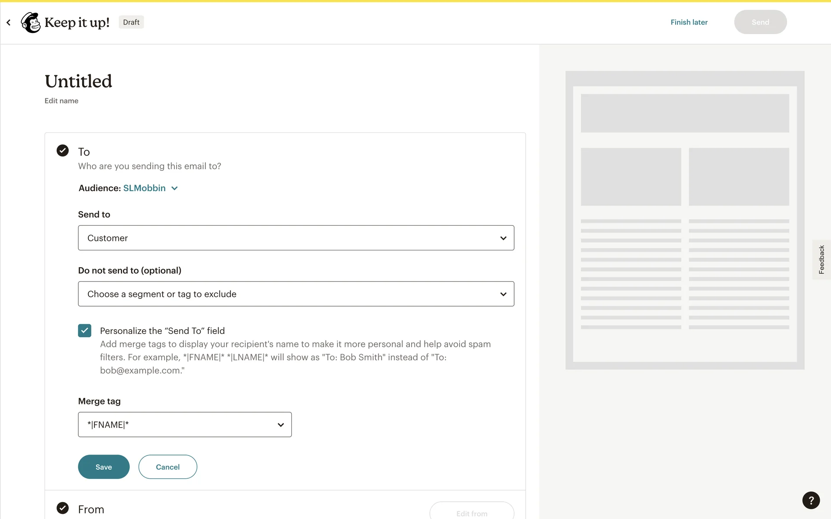The width and height of the screenshot is (831, 519).
Task: Select the SLMobbin audience link
Action: coord(144,188)
